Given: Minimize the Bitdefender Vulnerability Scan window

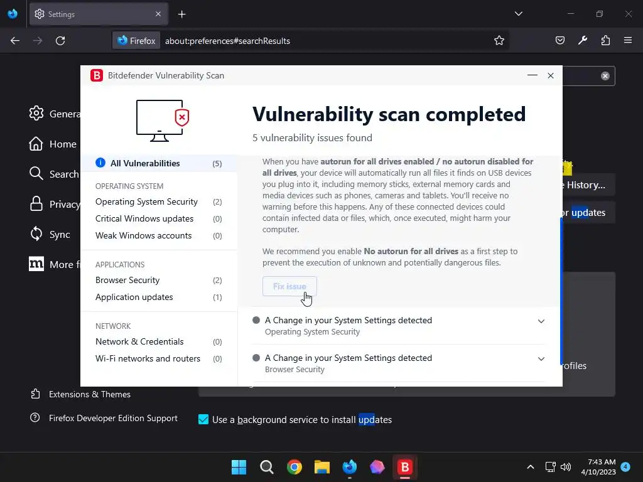Looking at the screenshot, I should [x=532, y=75].
